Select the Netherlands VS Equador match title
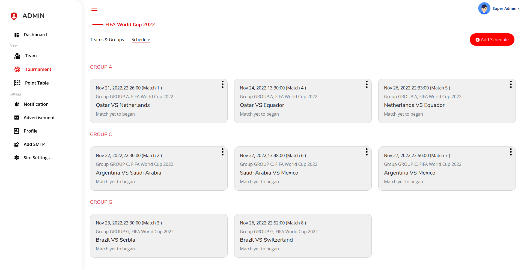 (414, 105)
